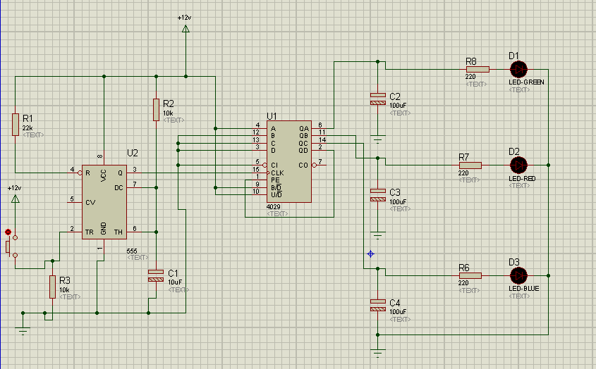
Task: Click capacitor C1 10uF
Action: click(155, 275)
